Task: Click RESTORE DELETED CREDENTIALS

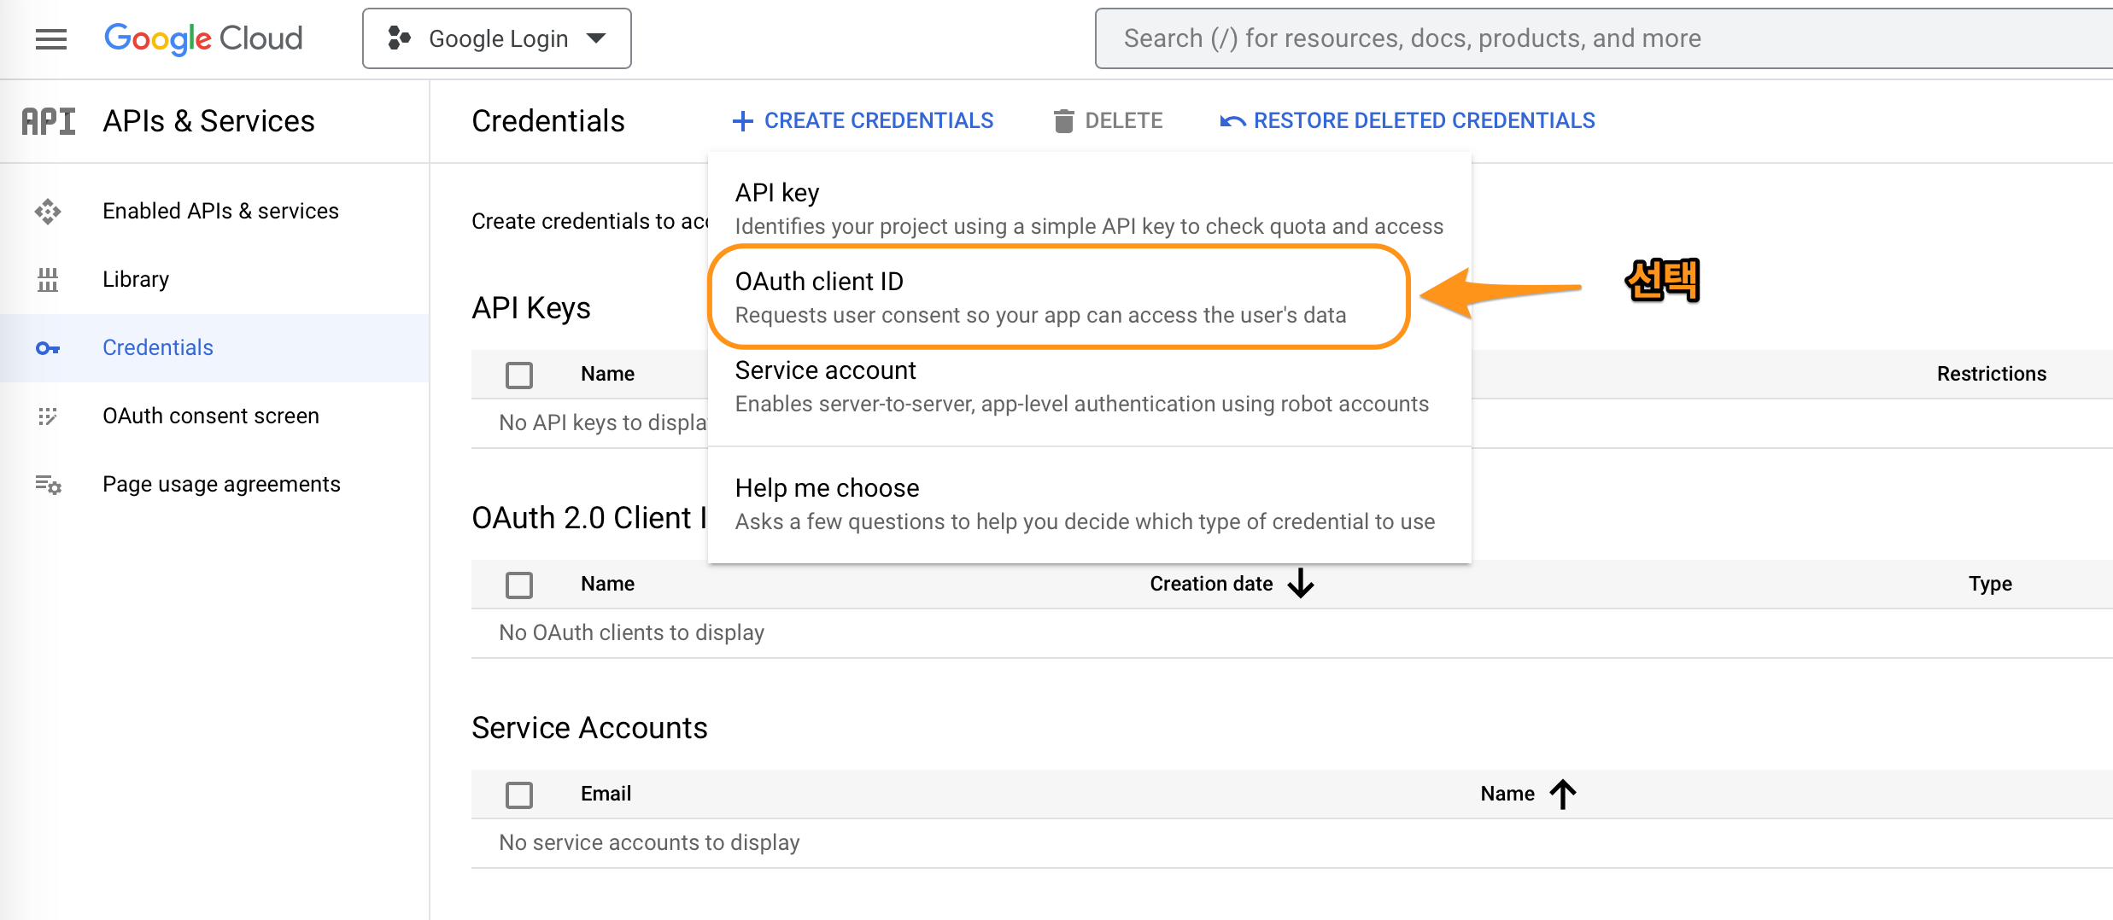Action: (x=1408, y=121)
